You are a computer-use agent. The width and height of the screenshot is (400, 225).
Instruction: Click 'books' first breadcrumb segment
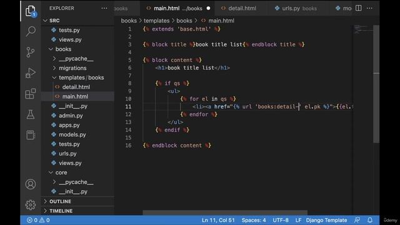(129, 21)
